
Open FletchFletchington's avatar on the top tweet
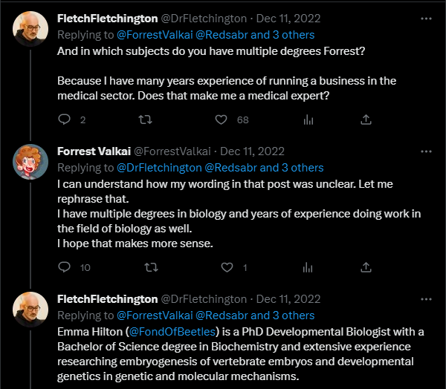pyautogui.click(x=30, y=29)
